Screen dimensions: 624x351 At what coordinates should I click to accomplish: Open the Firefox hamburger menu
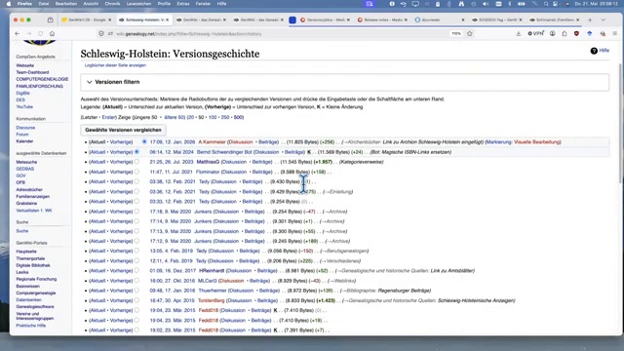tap(615, 34)
